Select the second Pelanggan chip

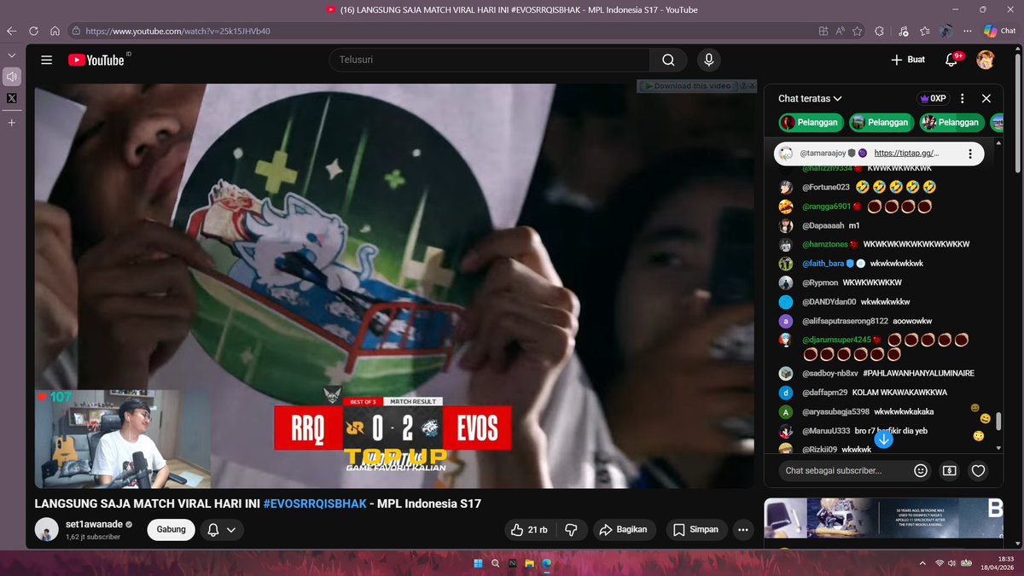tap(881, 123)
